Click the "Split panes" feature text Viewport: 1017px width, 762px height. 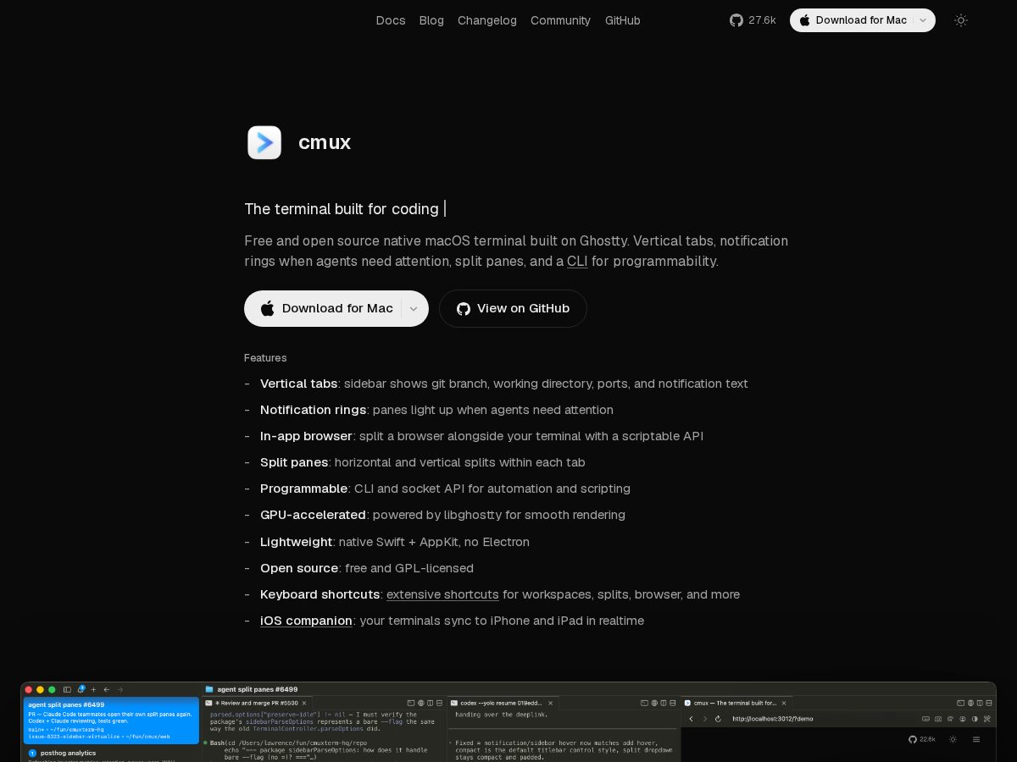(294, 462)
